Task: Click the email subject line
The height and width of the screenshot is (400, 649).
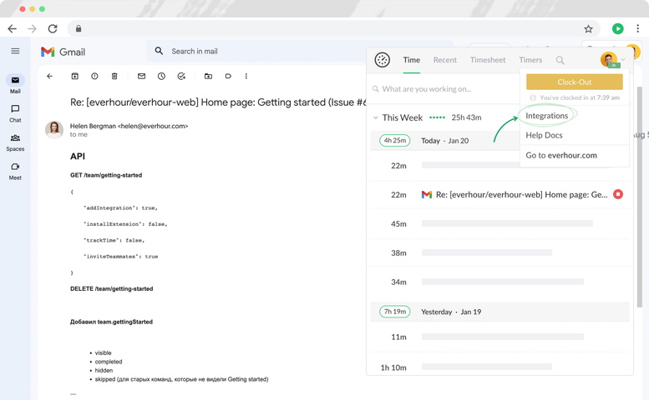Action: click(x=218, y=102)
